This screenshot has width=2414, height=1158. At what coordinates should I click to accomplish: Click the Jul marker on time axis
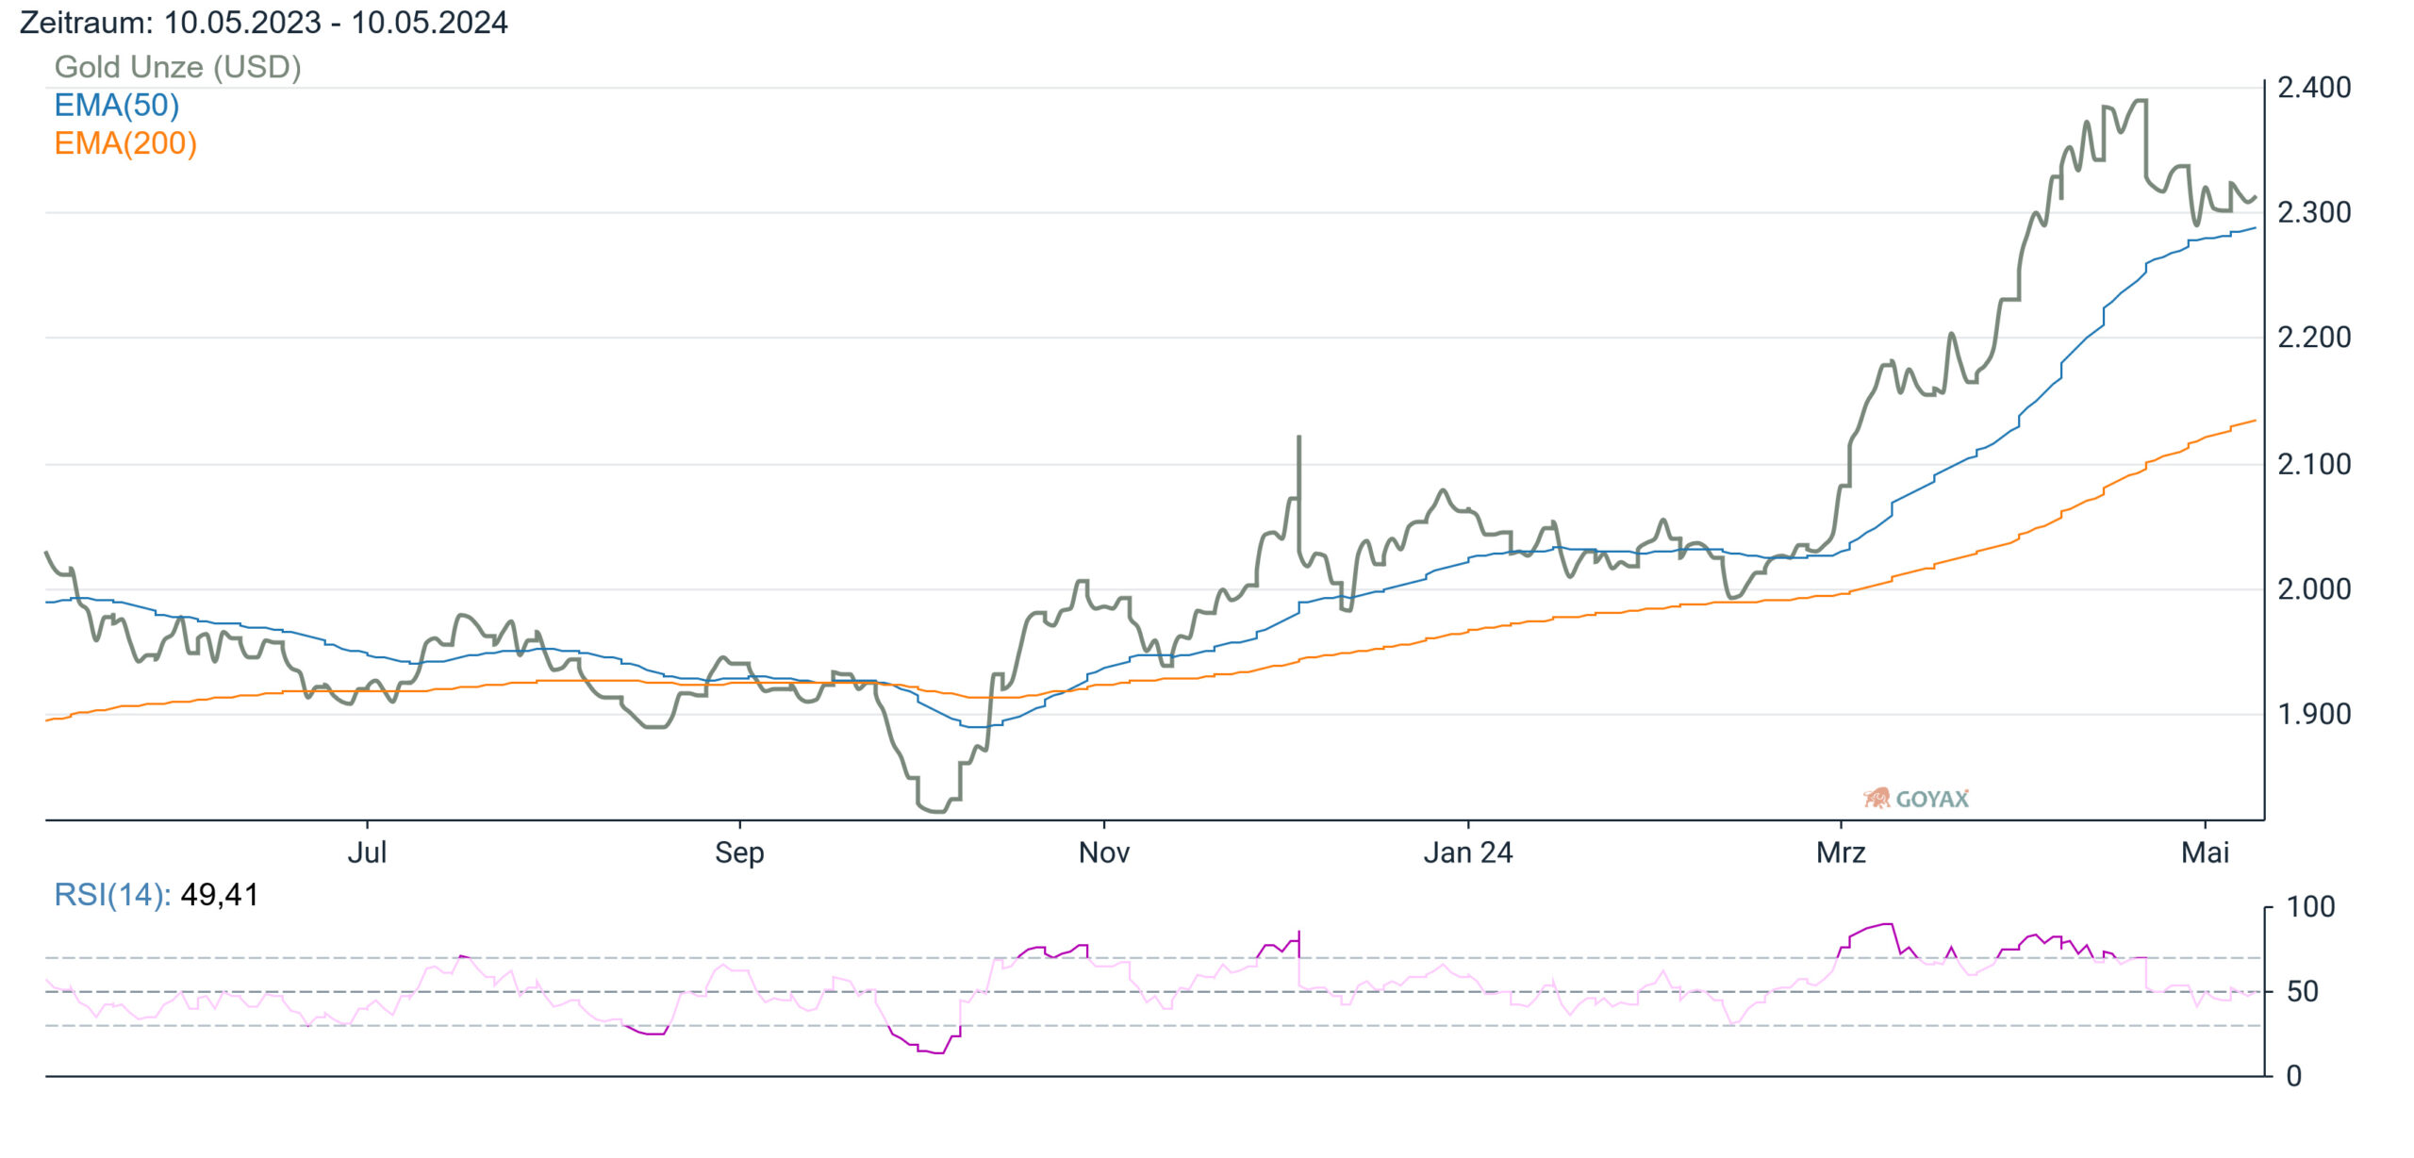[367, 852]
